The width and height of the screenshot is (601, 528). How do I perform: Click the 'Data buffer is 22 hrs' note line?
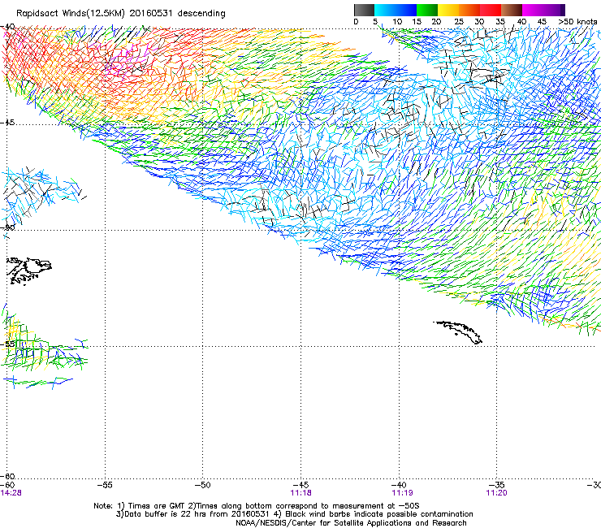[x=294, y=514]
